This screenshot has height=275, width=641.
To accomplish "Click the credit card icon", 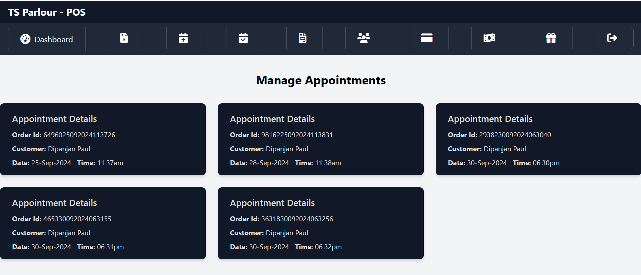I will pyautogui.click(x=427, y=38).
